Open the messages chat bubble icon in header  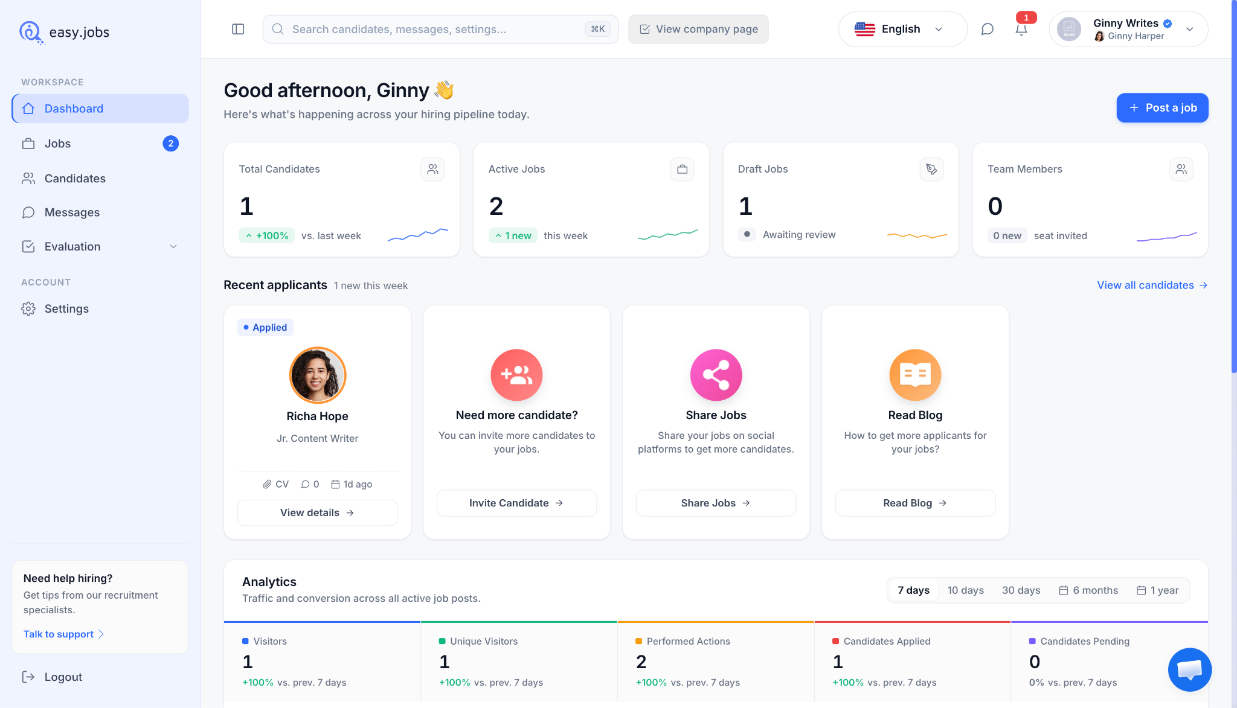(x=987, y=29)
